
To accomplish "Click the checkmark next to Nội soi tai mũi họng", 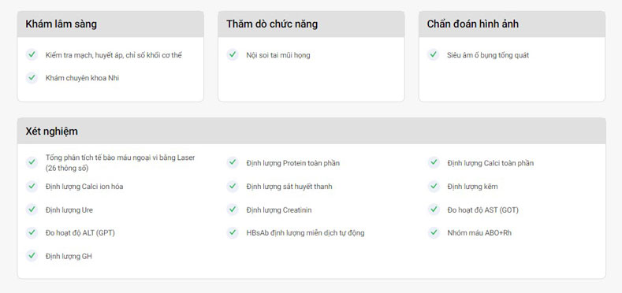I will point(233,54).
